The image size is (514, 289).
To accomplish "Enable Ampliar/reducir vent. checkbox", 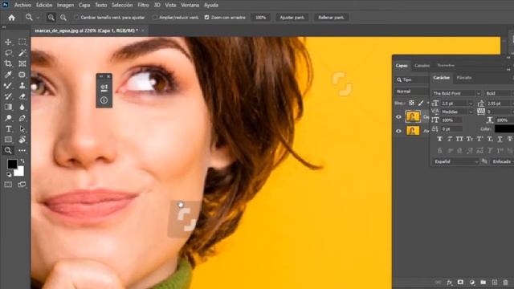I will pos(155,18).
